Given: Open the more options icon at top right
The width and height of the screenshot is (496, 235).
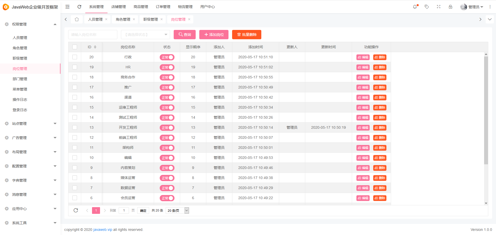Looking at the screenshot, I should pyautogui.click(x=490, y=6).
